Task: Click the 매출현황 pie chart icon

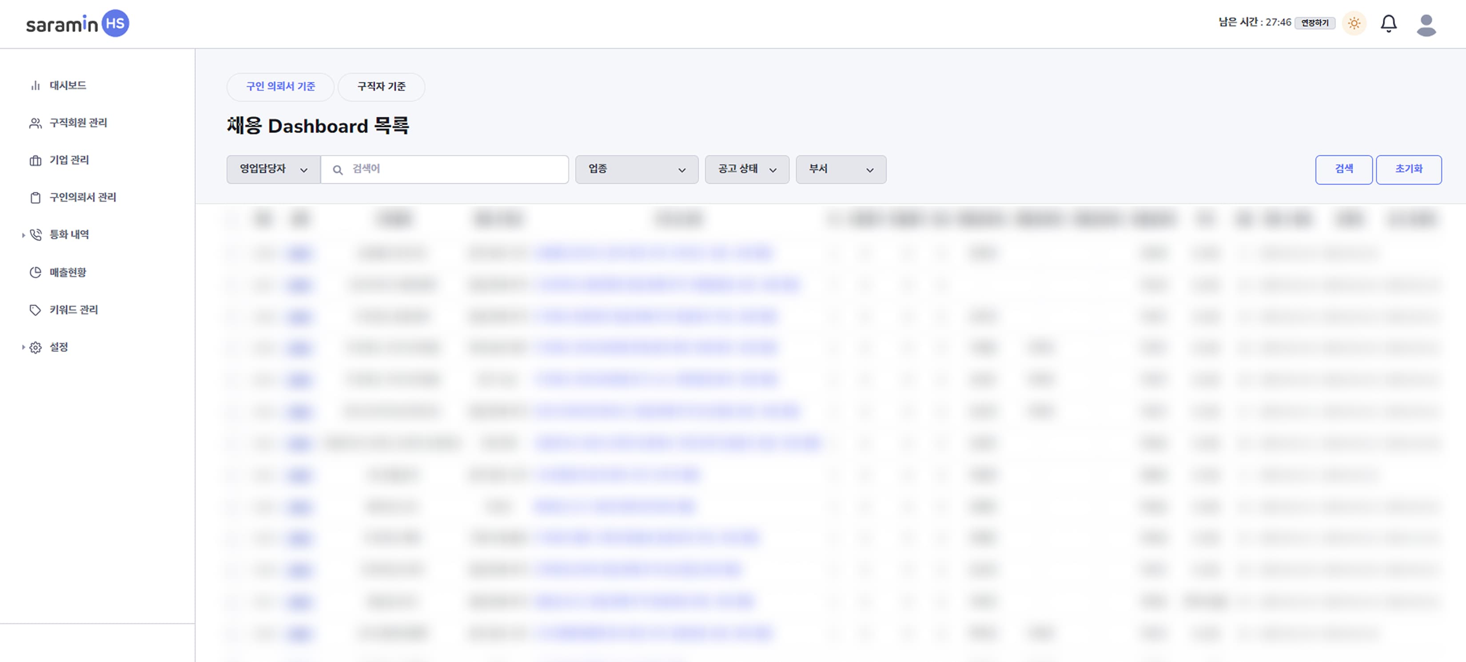Action: 35,273
